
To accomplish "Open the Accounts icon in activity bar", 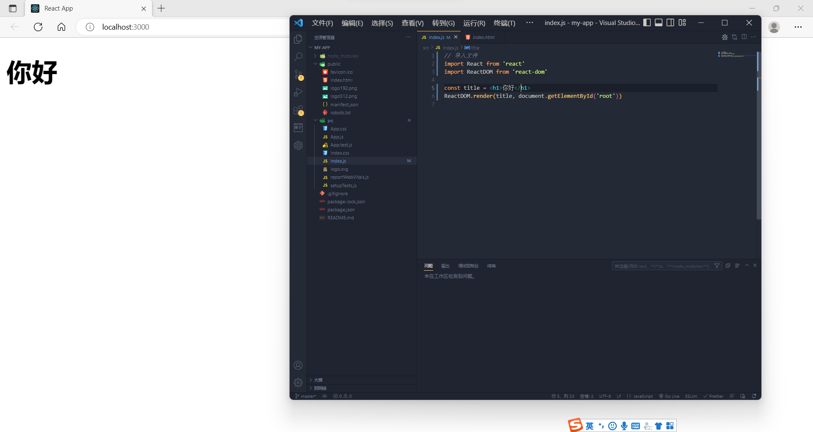I will pyautogui.click(x=298, y=365).
